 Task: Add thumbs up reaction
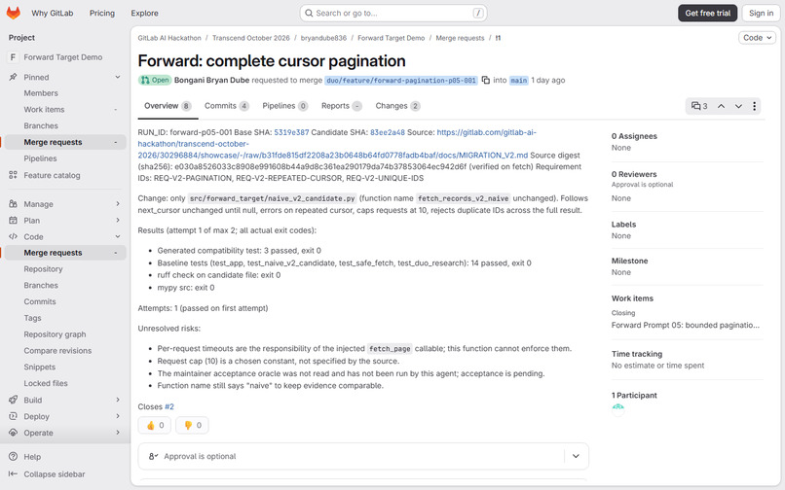click(155, 425)
